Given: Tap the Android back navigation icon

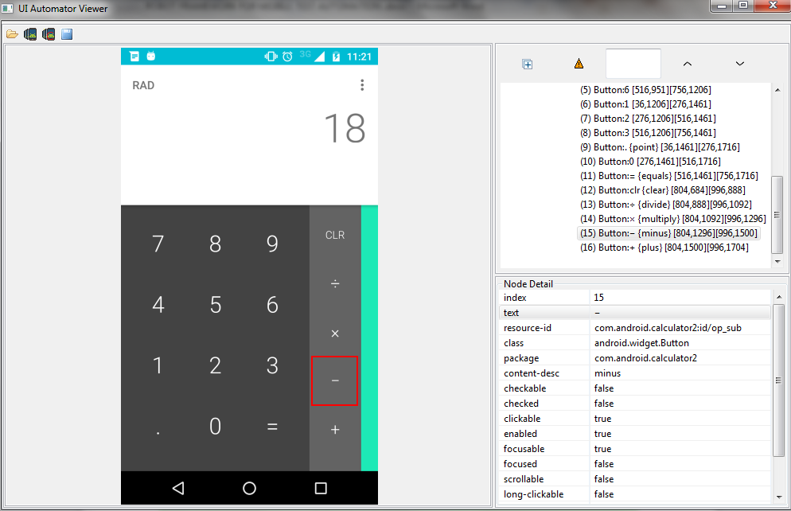Looking at the screenshot, I should pos(178,488).
